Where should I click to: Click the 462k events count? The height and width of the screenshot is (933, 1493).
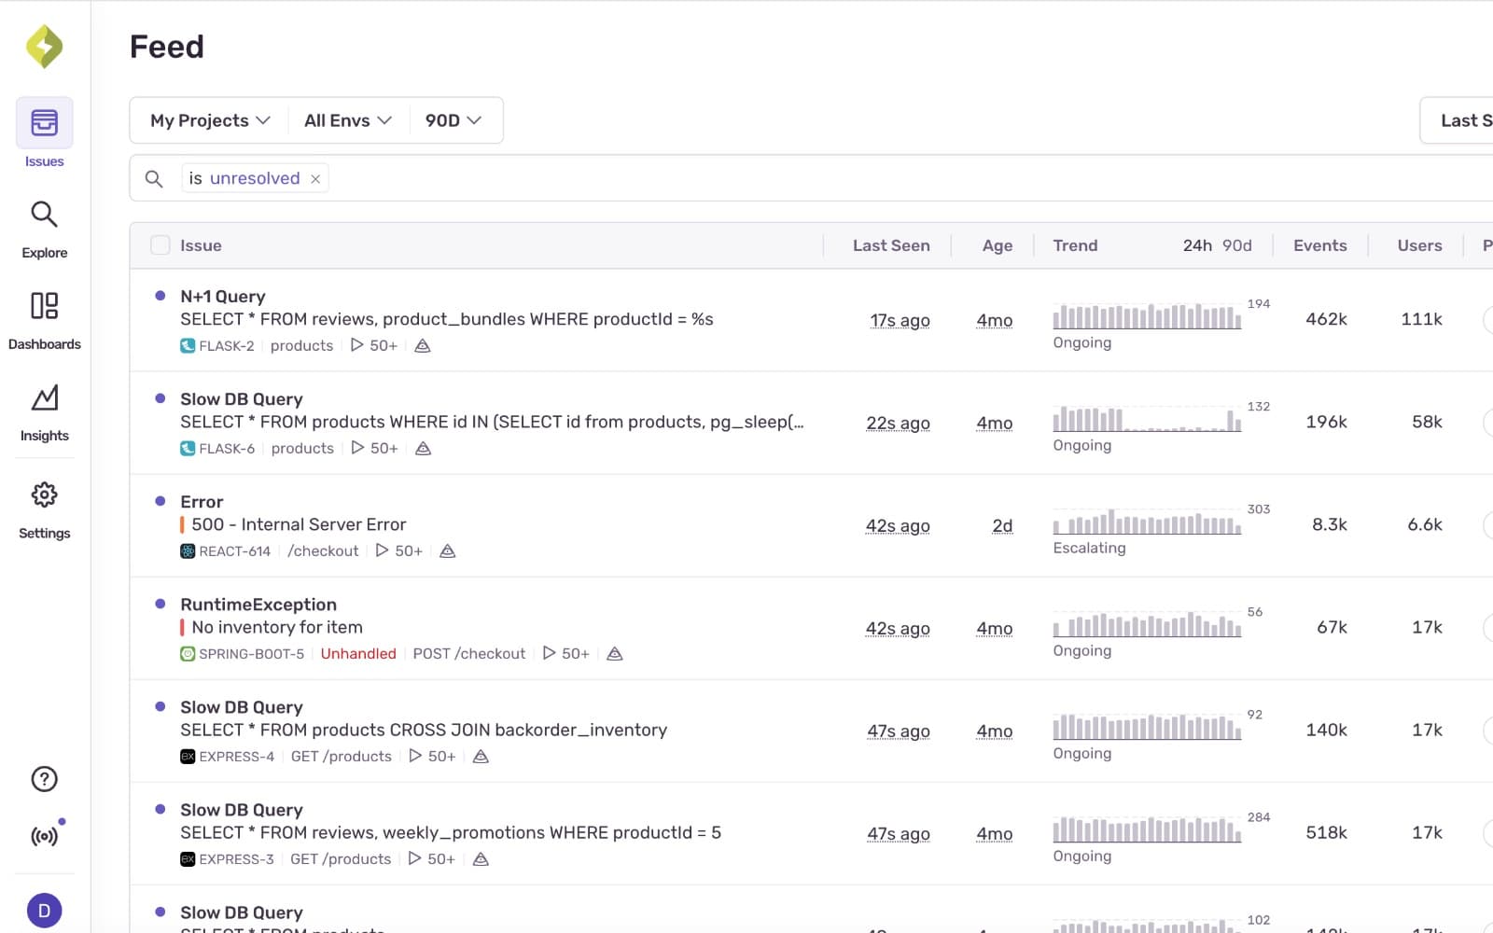[1326, 319]
